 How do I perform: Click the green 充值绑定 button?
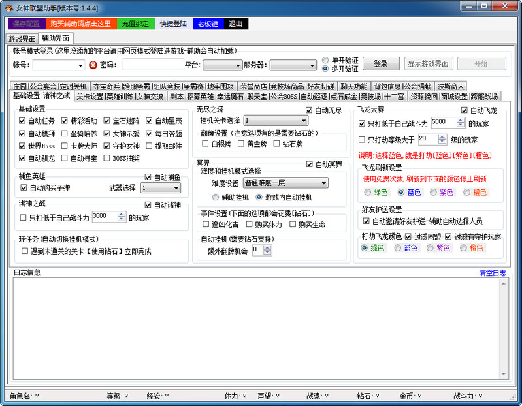tap(136, 23)
